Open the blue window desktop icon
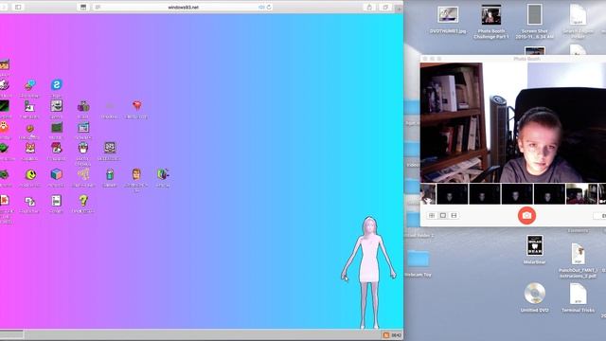 click(x=83, y=127)
